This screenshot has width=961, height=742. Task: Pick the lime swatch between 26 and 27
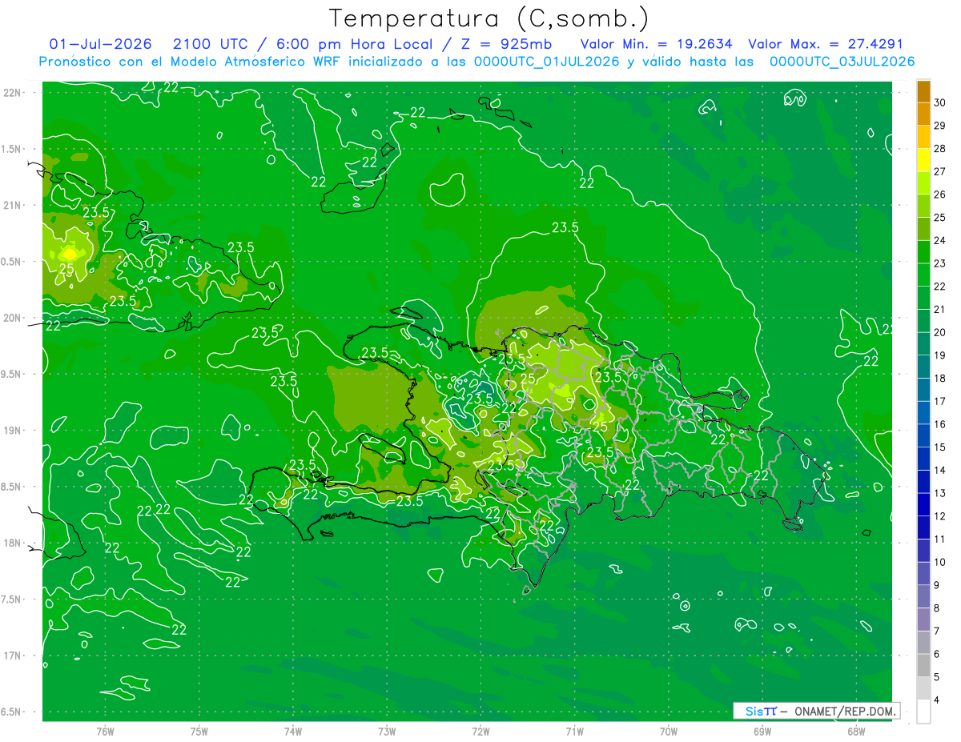pos(923,183)
